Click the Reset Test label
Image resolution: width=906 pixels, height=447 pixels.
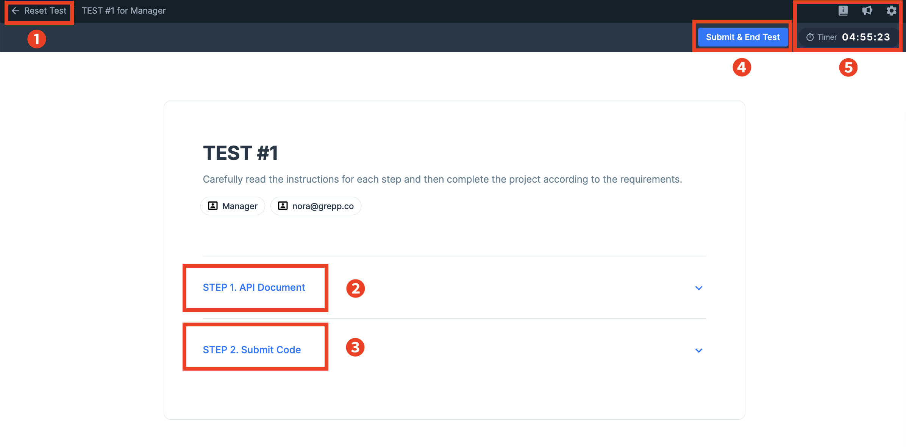point(45,11)
